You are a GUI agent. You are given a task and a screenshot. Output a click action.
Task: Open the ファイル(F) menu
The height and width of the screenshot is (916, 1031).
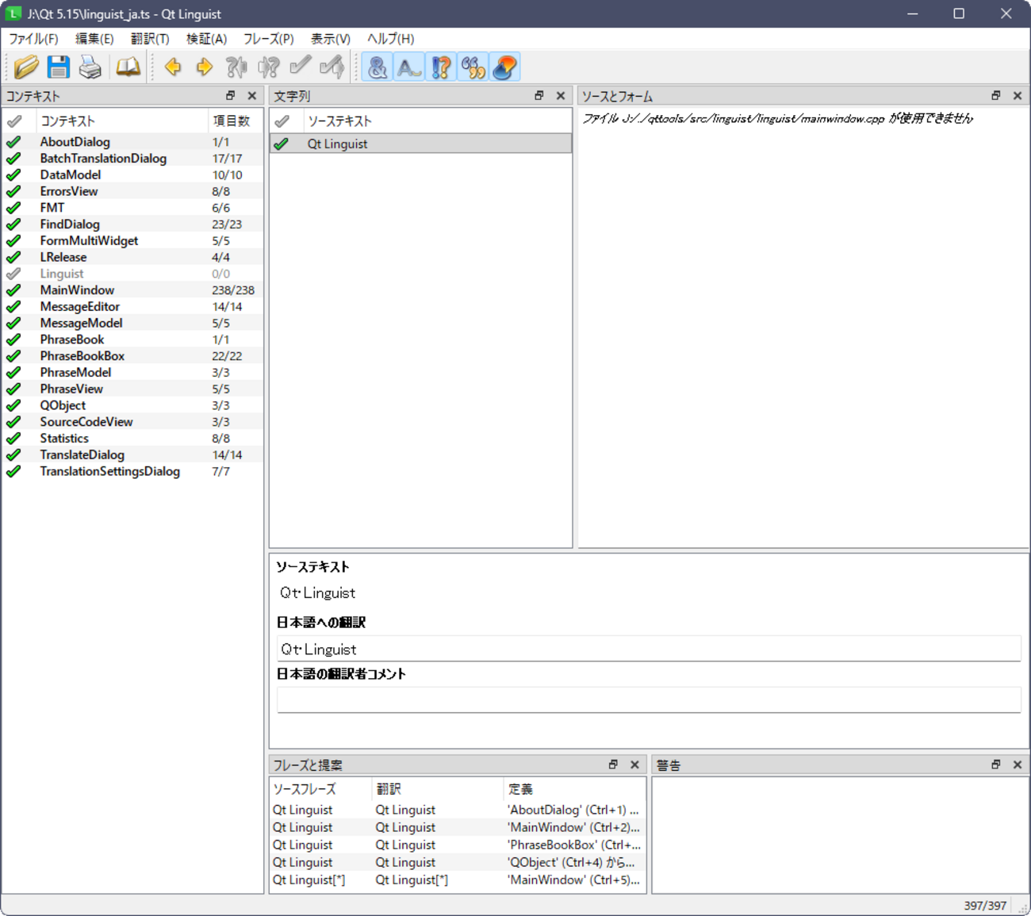(x=33, y=39)
